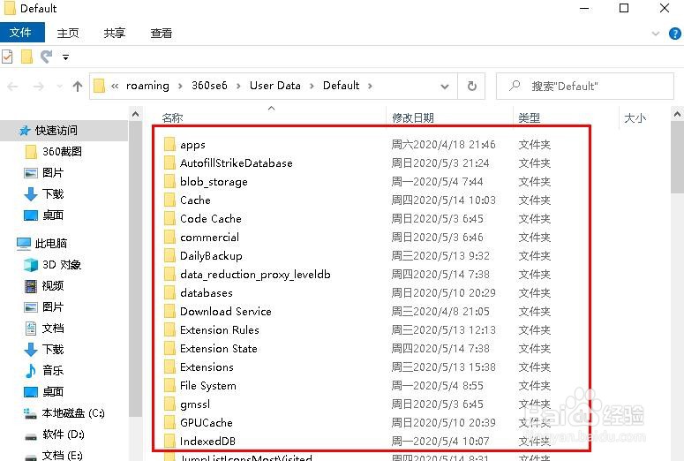Select the data_reduction_proxy_leveldb folder
The height and width of the screenshot is (461, 684).
pos(255,274)
